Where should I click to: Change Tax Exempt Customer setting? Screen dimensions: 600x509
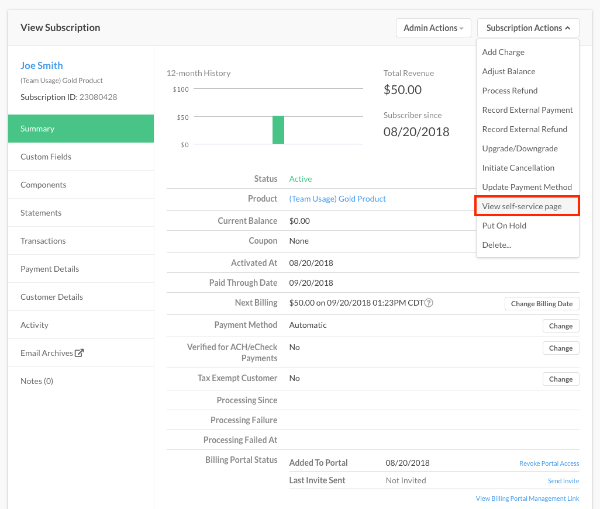point(561,379)
